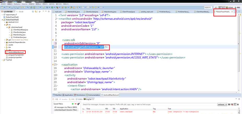Viewport: 242px width, 114px height.
Task: Clear the LogCat log
Action: (x=232, y=104)
